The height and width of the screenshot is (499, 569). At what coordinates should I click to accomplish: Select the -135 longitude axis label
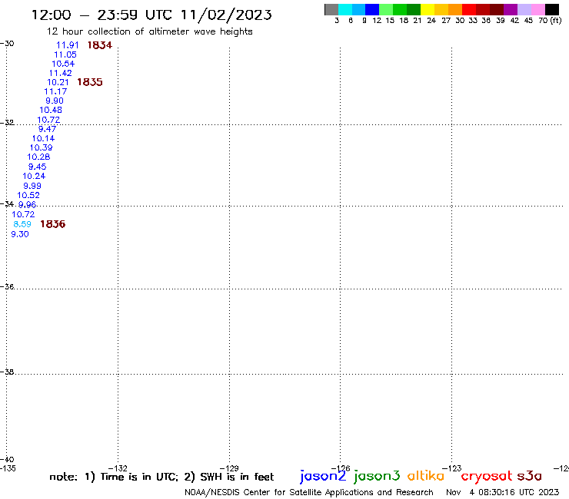(8, 468)
